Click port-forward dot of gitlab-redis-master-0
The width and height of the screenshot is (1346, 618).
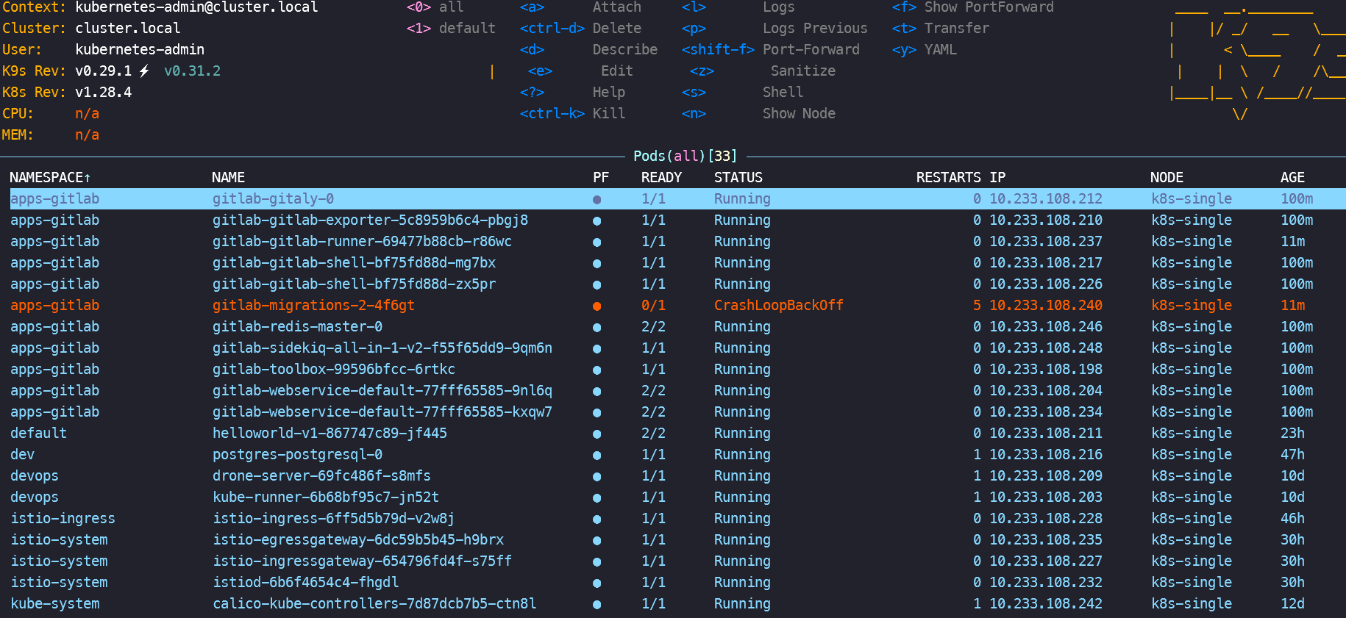[597, 327]
